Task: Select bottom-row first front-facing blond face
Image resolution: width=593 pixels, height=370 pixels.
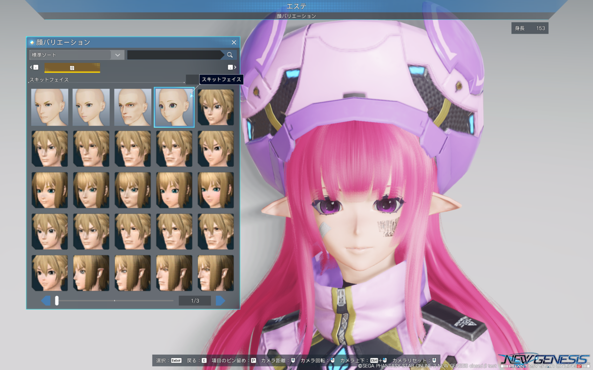Action: click(x=50, y=273)
